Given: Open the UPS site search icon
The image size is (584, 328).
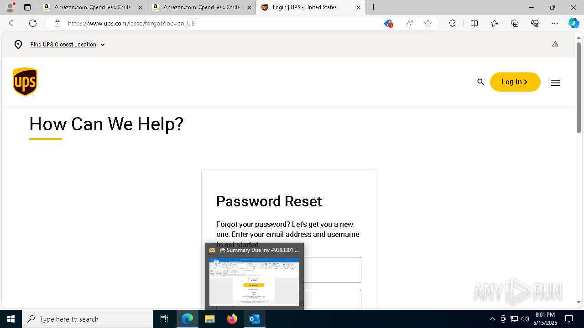Looking at the screenshot, I should pos(480,82).
